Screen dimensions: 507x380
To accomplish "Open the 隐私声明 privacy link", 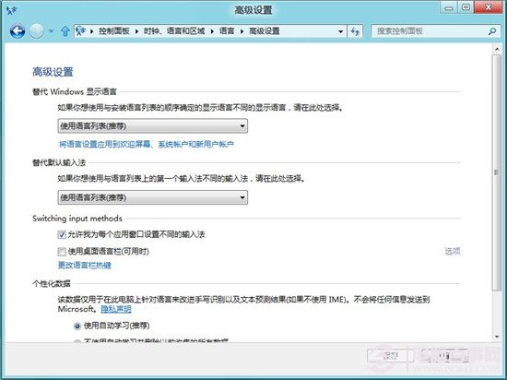I will (x=116, y=309).
